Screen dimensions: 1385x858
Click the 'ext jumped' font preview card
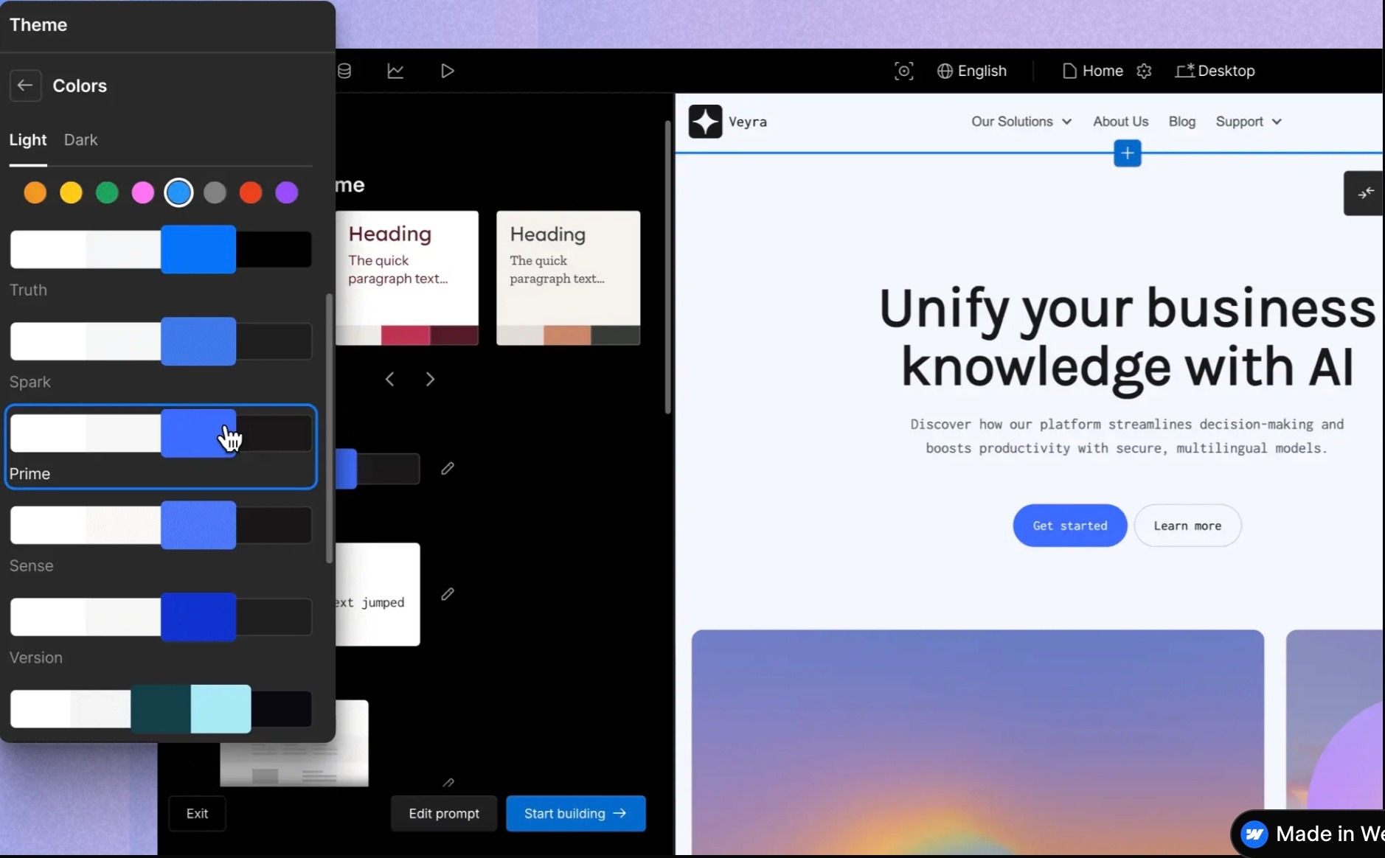point(378,595)
